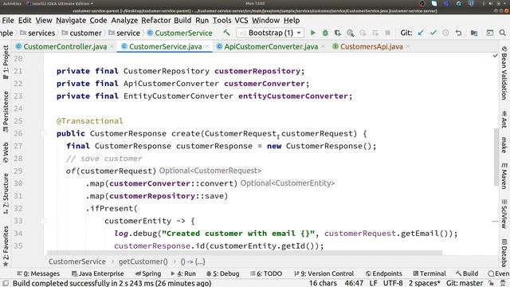Open the Bootstrap (1) run configuration dropdown
This screenshot has width=510, height=287.
tap(270, 33)
